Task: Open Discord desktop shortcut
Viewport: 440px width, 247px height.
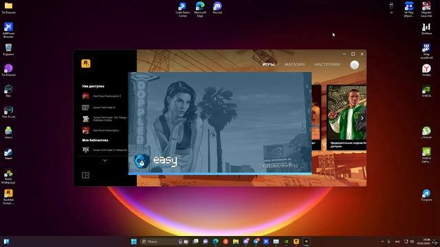Action: [x=217, y=8]
